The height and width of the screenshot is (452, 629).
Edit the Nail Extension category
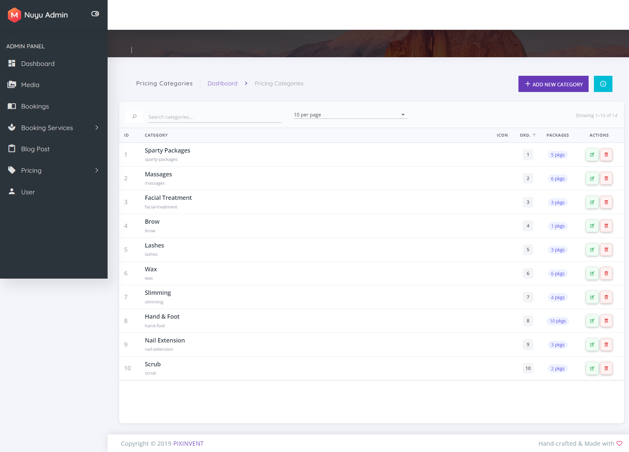pos(592,345)
